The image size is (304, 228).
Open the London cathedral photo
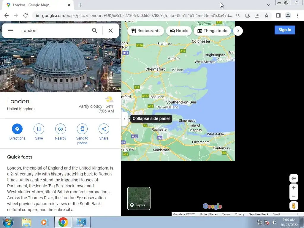point(61,65)
